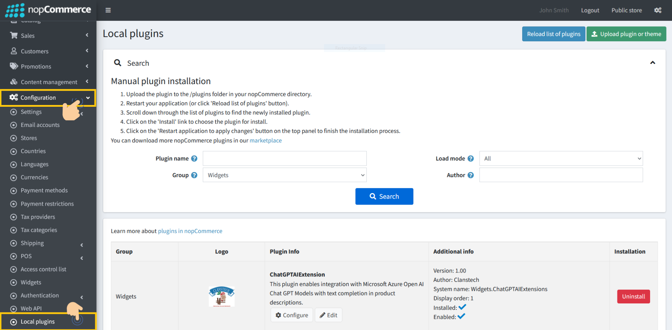Edit the ChatGPTAIExtension plugin
This screenshot has width=672, height=330.
tap(328, 315)
